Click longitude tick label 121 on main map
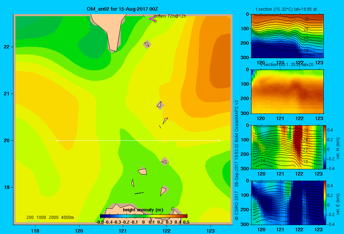344x234 pixels. click(123, 231)
